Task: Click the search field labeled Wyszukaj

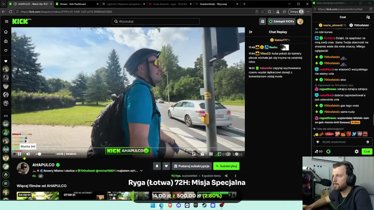Action: click(x=156, y=21)
